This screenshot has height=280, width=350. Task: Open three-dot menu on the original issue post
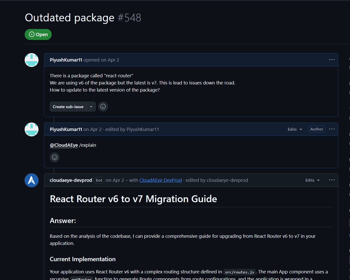coord(332,60)
